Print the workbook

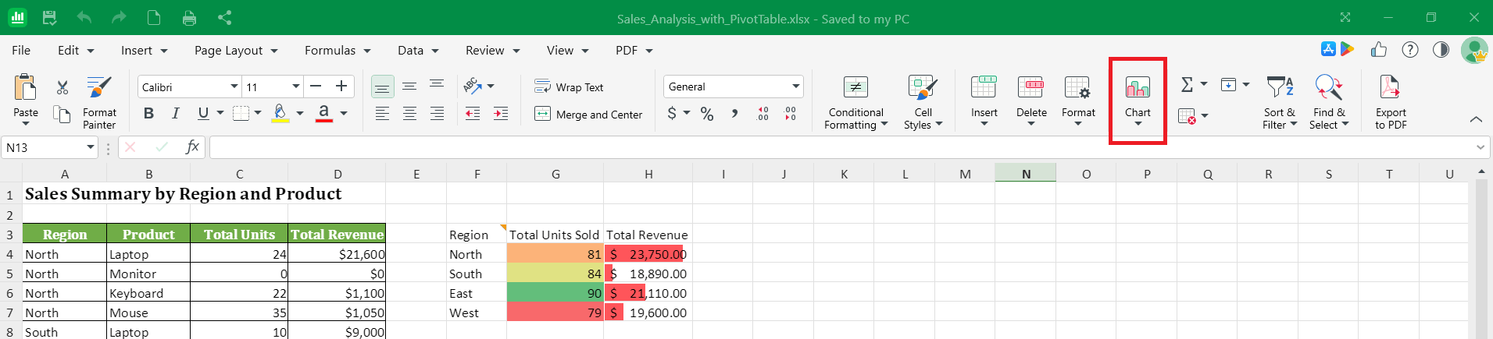189,18
